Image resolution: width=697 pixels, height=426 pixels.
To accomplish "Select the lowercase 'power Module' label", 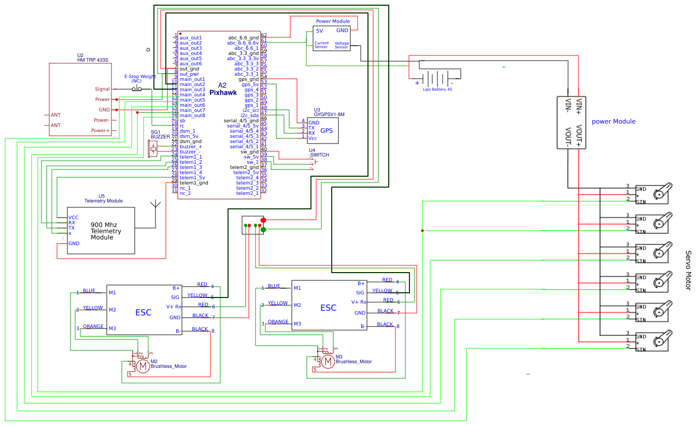I will pyautogui.click(x=614, y=121).
